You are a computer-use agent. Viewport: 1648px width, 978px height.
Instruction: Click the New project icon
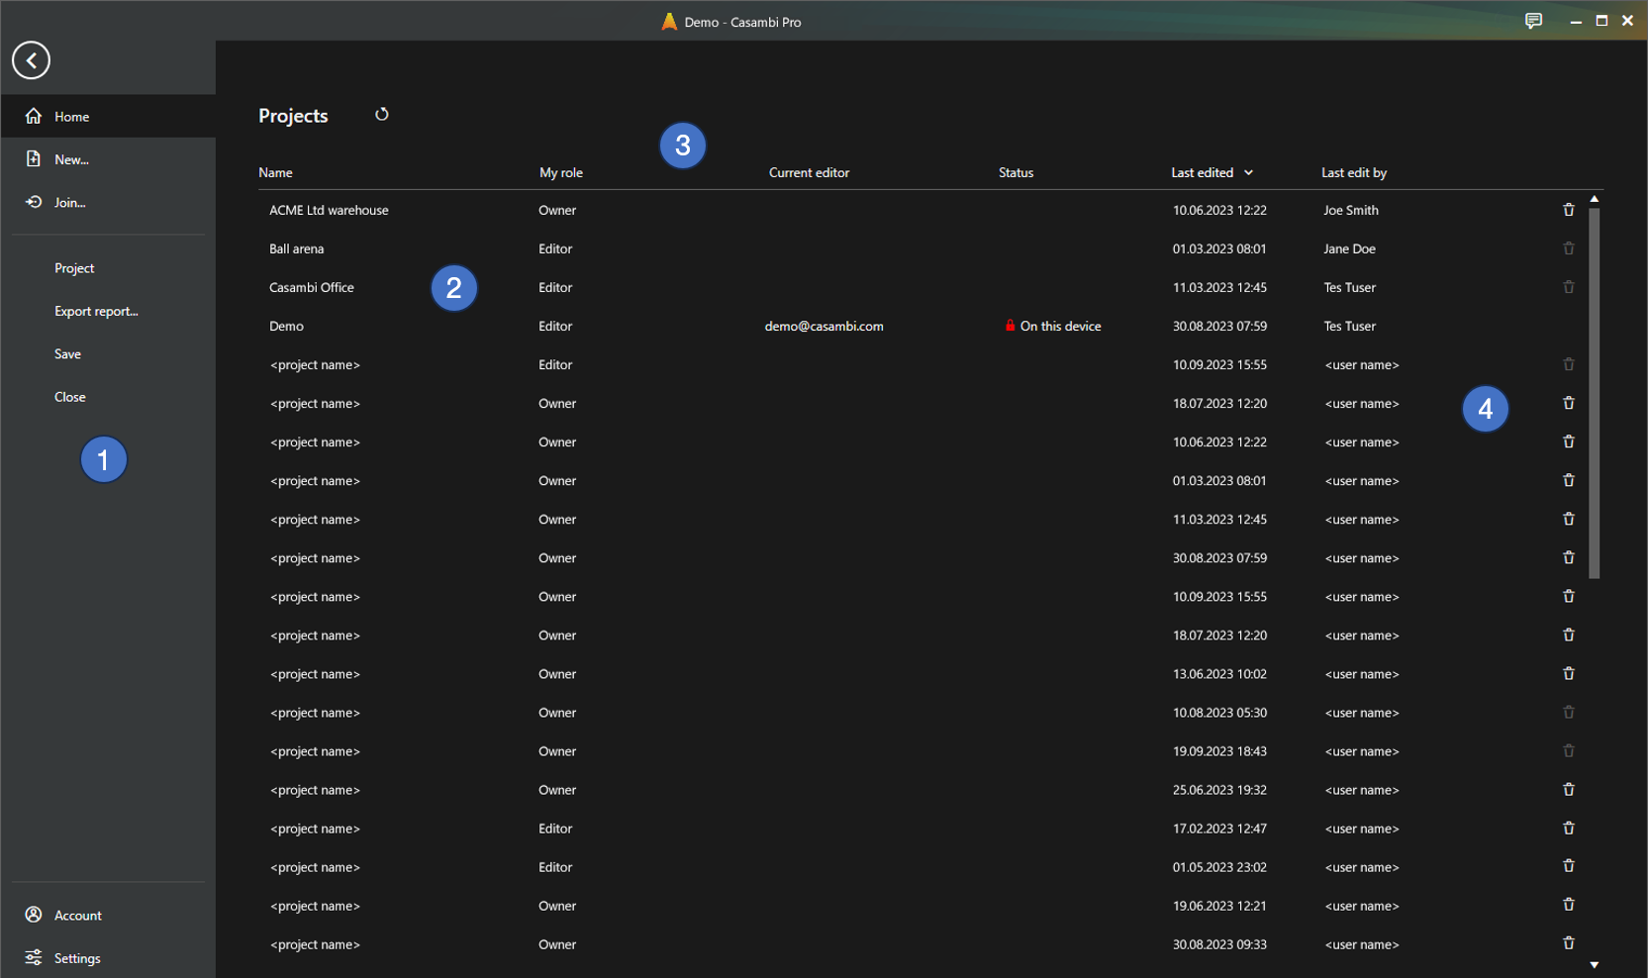[35, 158]
